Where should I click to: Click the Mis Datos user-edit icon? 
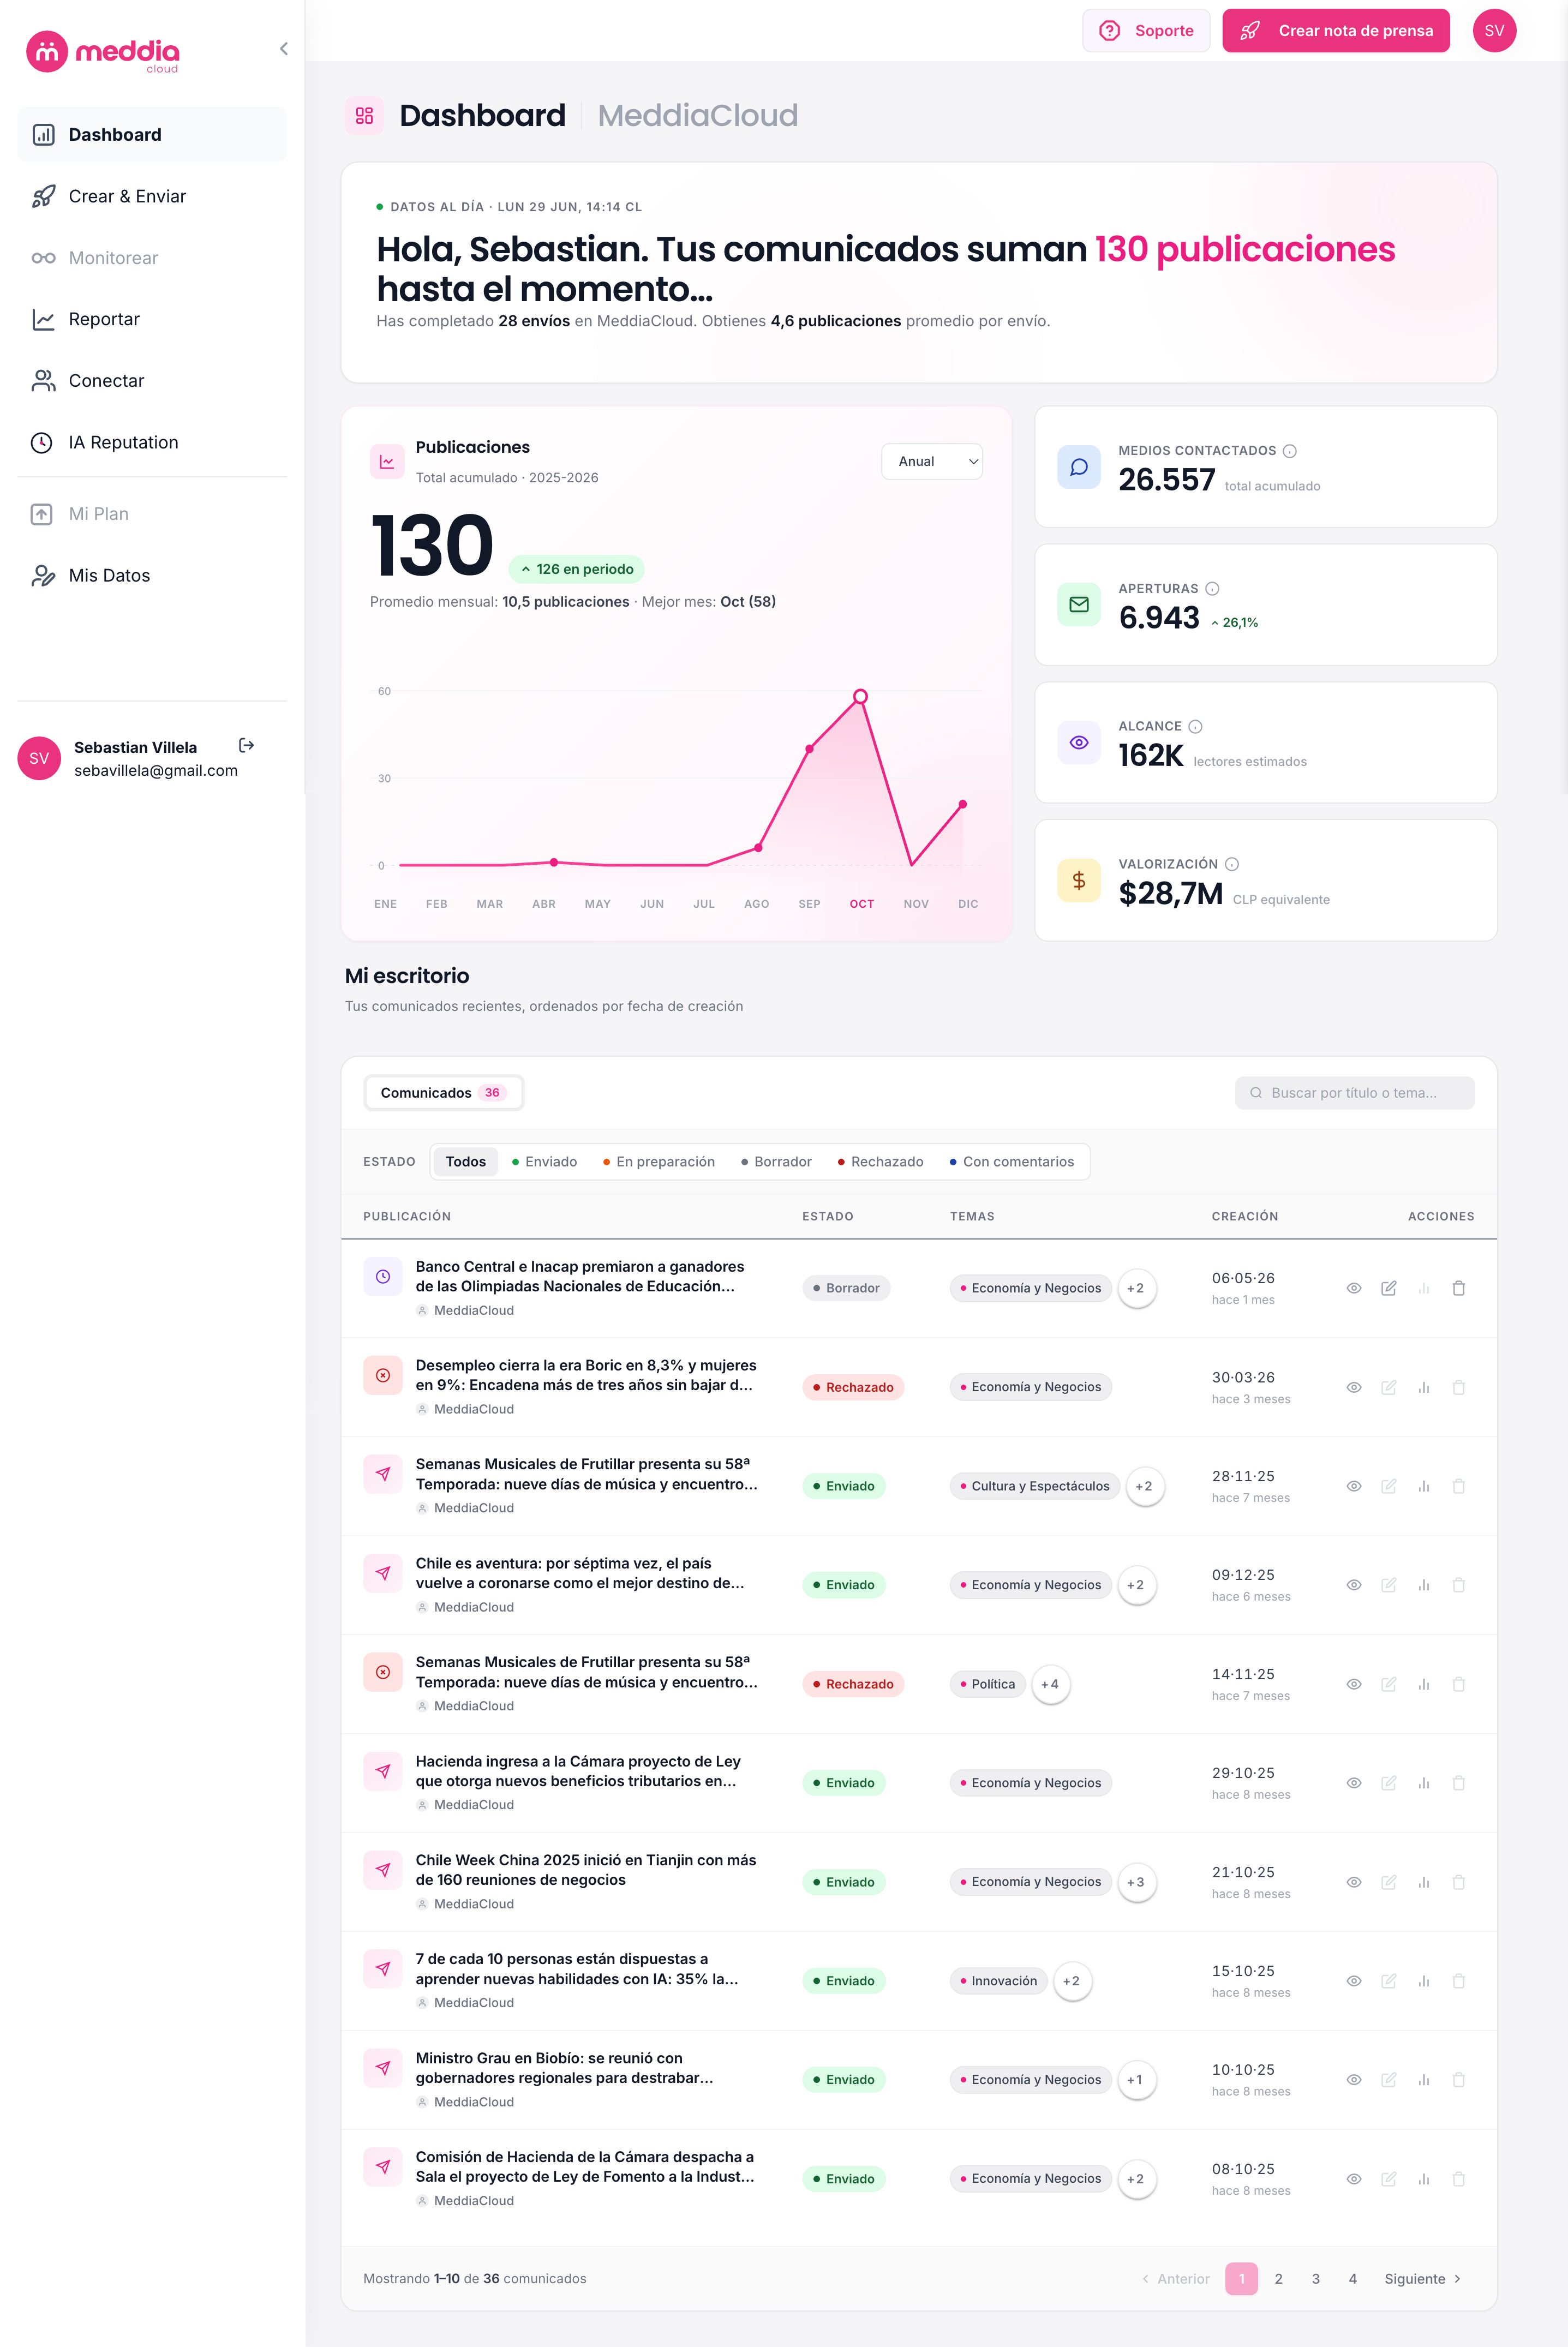point(42,575)
